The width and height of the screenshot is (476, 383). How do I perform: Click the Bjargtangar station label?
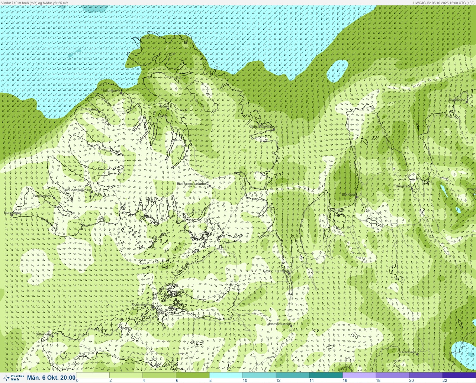tap(12, 213)
